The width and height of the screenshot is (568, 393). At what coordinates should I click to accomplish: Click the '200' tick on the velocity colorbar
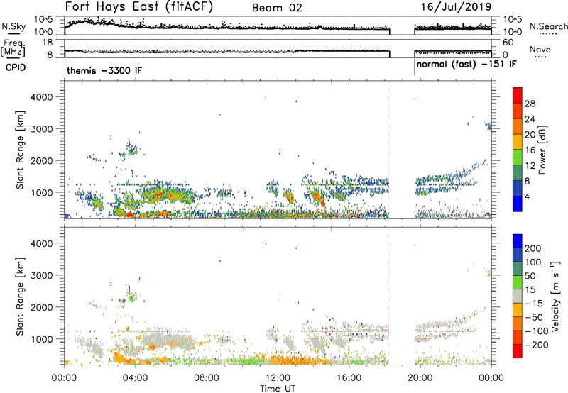point(533,248)
